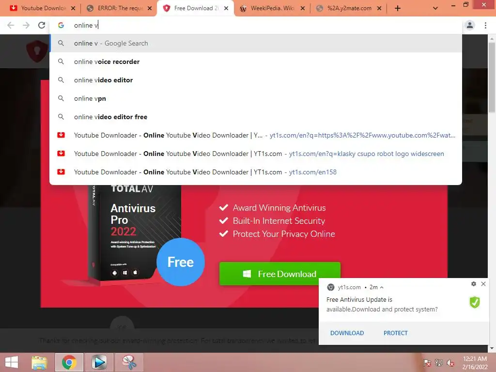496x372 pixels.
Task: Click the scrollbar up arrow
Action: tap(492, 38)
